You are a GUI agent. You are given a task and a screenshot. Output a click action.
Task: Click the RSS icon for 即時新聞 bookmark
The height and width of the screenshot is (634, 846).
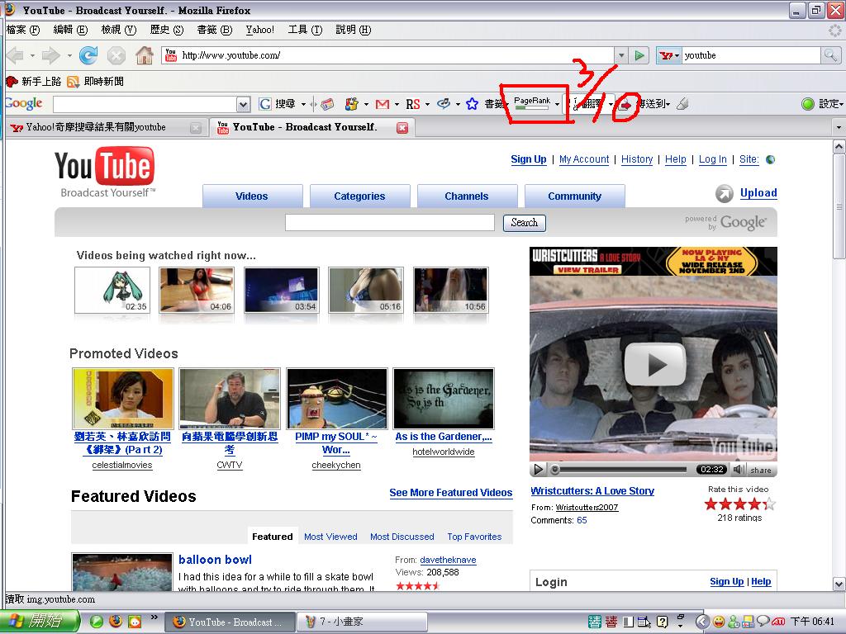(x=73, y=82)
